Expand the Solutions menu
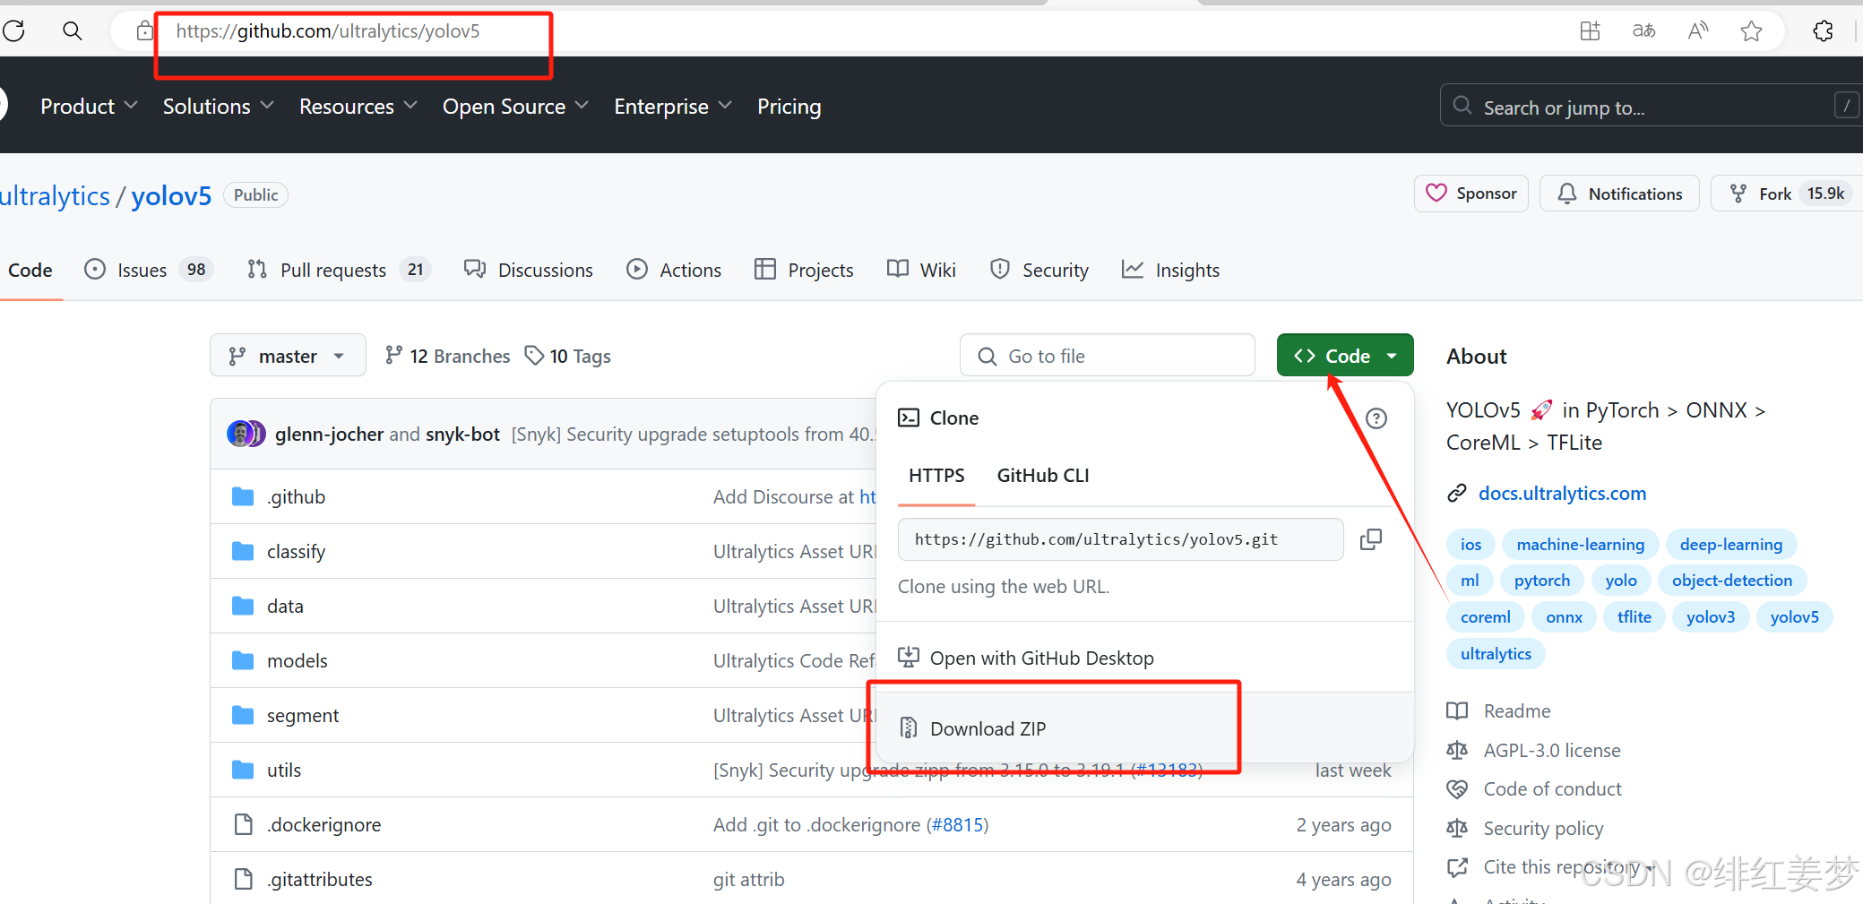 click(x=218, y=106)
